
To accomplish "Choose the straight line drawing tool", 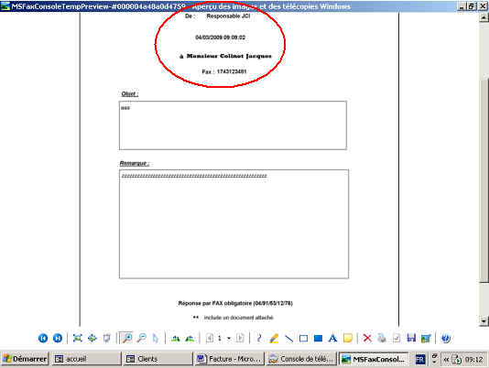I will point(288,338).
